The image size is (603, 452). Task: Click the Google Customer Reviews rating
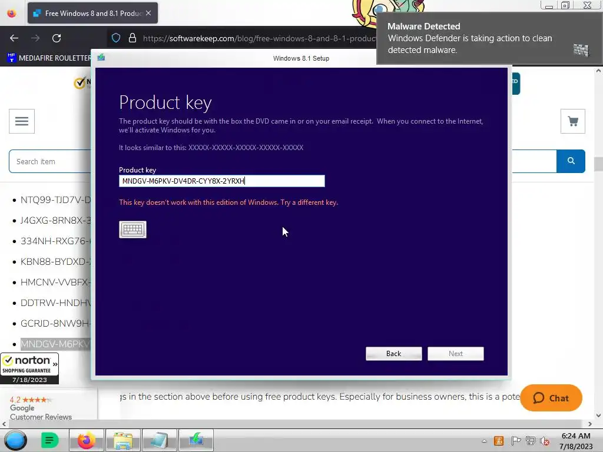point(41,408)
